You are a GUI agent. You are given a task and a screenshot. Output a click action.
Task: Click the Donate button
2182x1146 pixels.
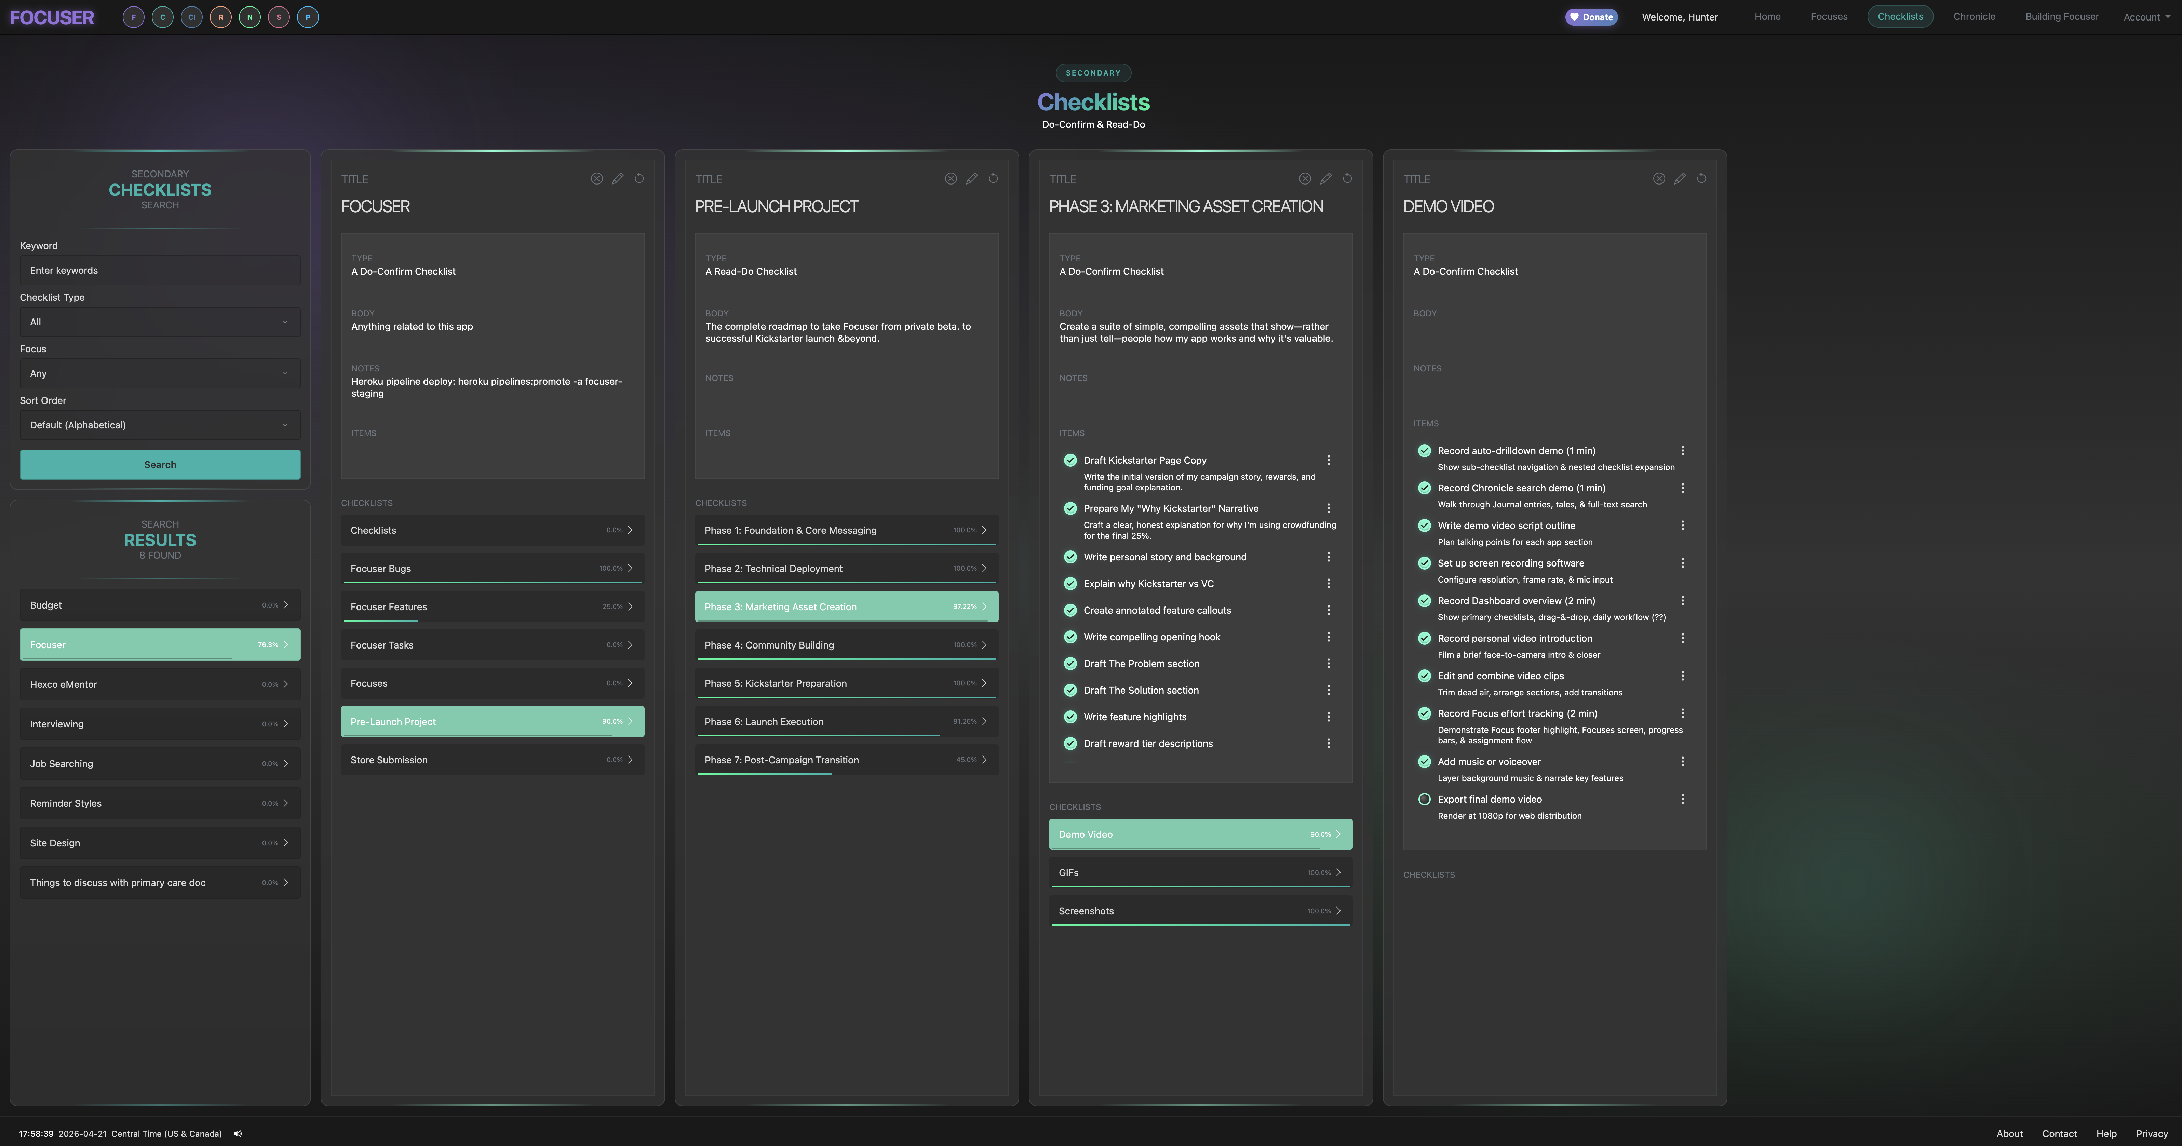pos(1592,17)
